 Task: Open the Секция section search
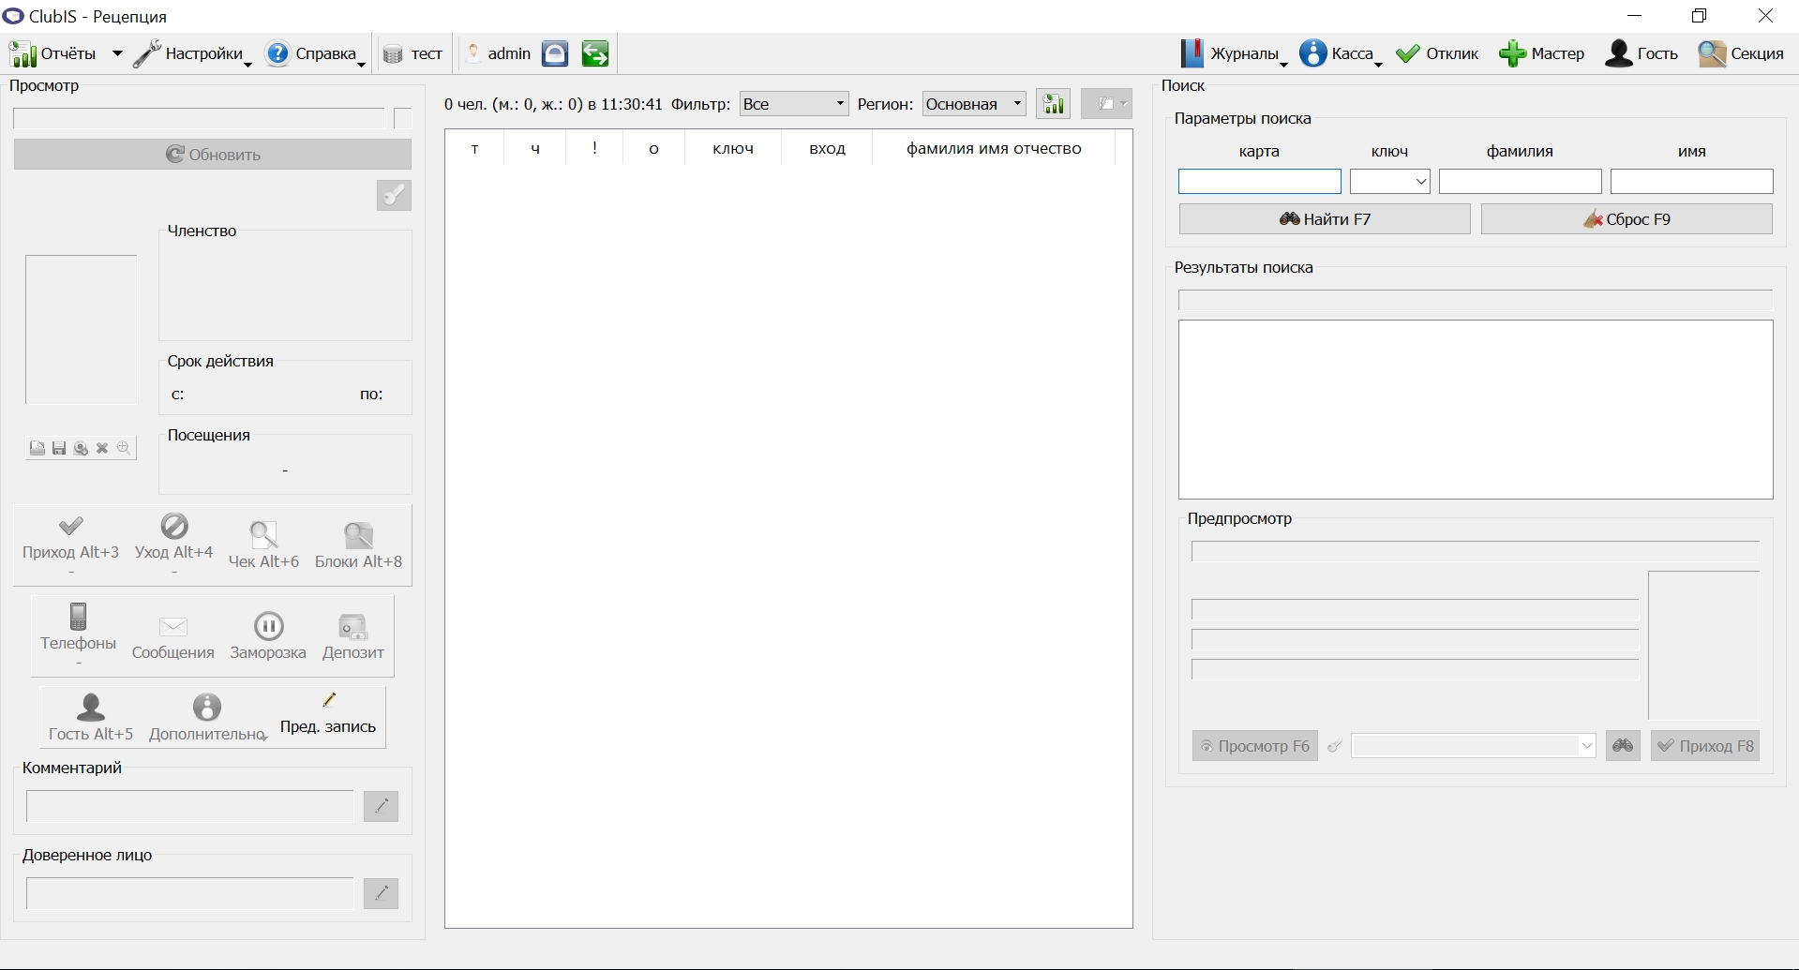1741,54
